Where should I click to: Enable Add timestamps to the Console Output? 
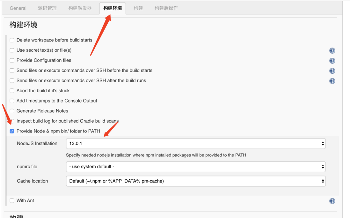coord(12,101)
